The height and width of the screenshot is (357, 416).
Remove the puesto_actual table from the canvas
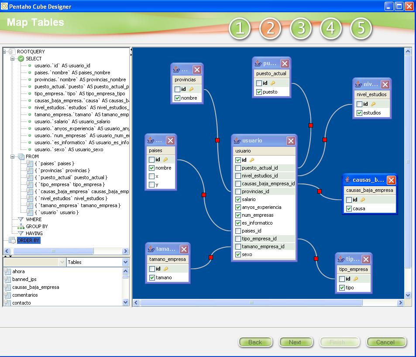pyautogui.click(x=285, y=64)
